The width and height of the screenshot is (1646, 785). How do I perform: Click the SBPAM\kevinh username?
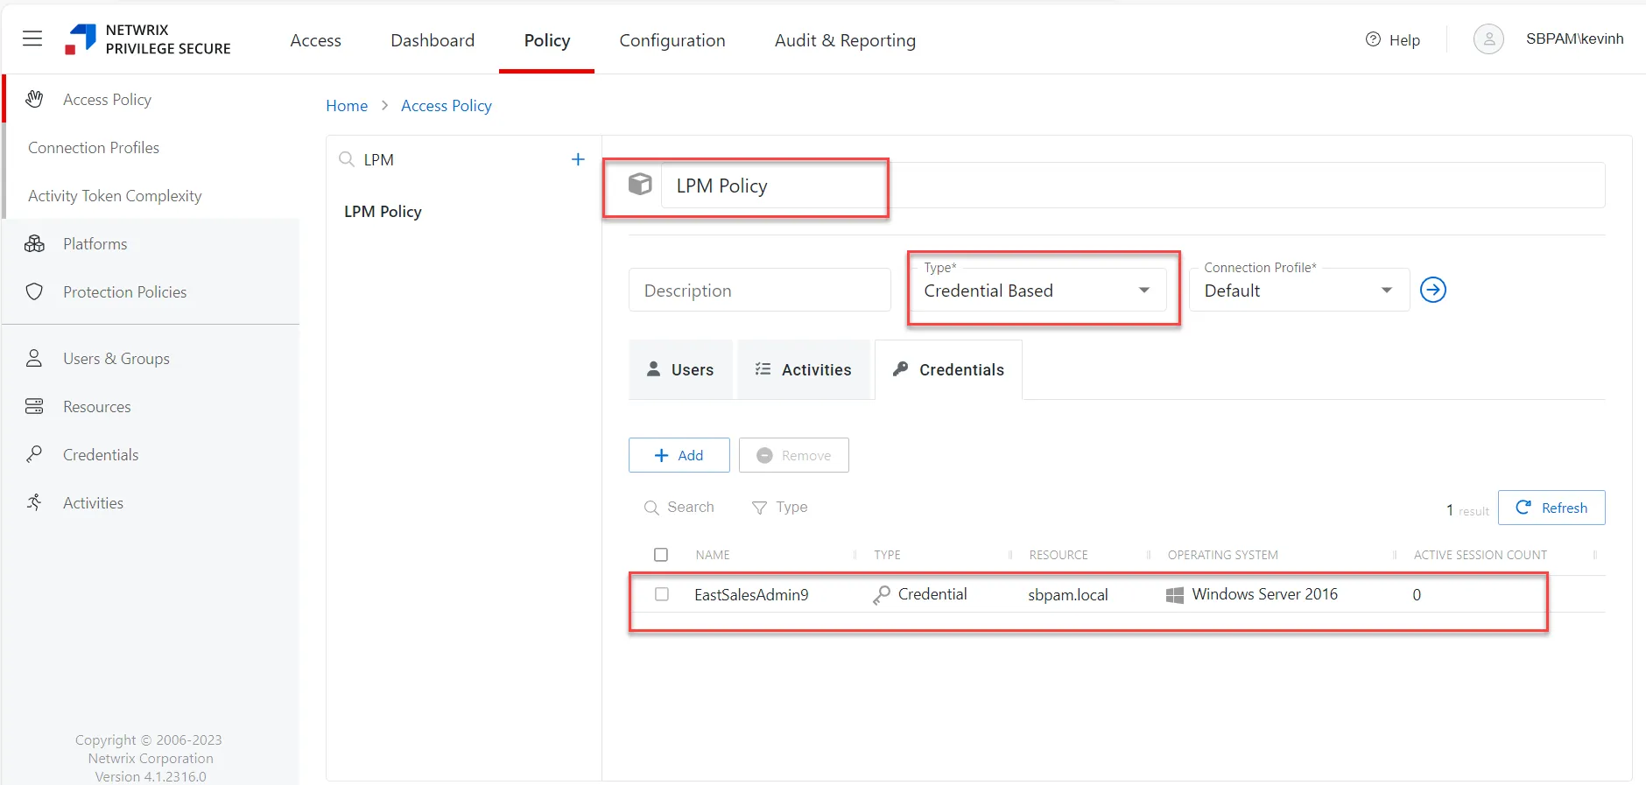coord(1574,39)
